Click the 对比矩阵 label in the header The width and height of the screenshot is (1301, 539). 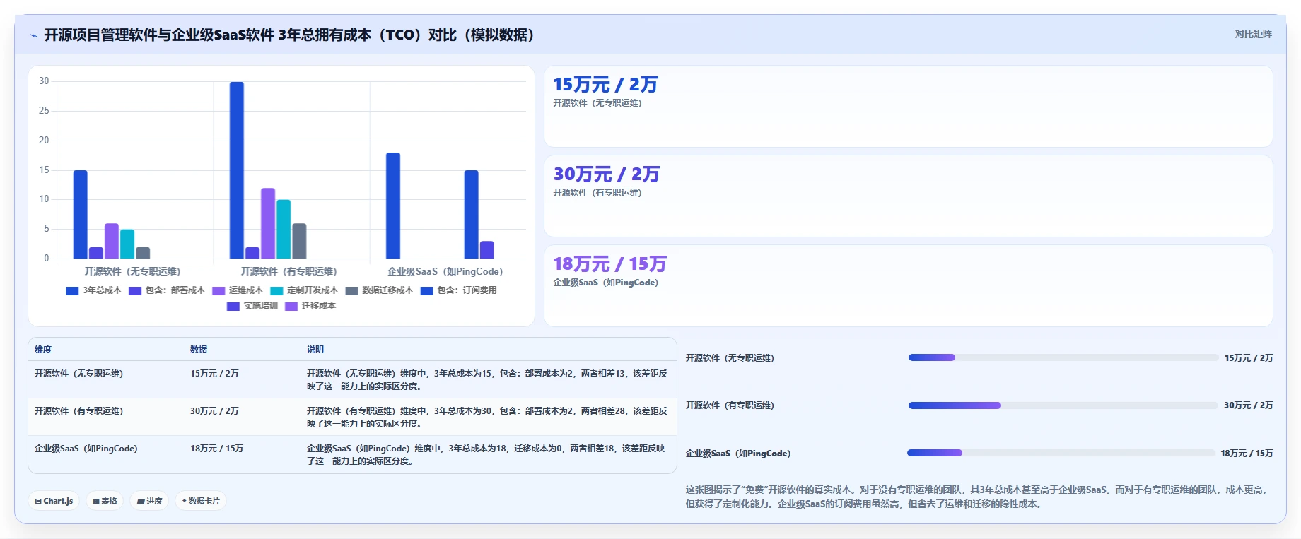[1253, 35]
